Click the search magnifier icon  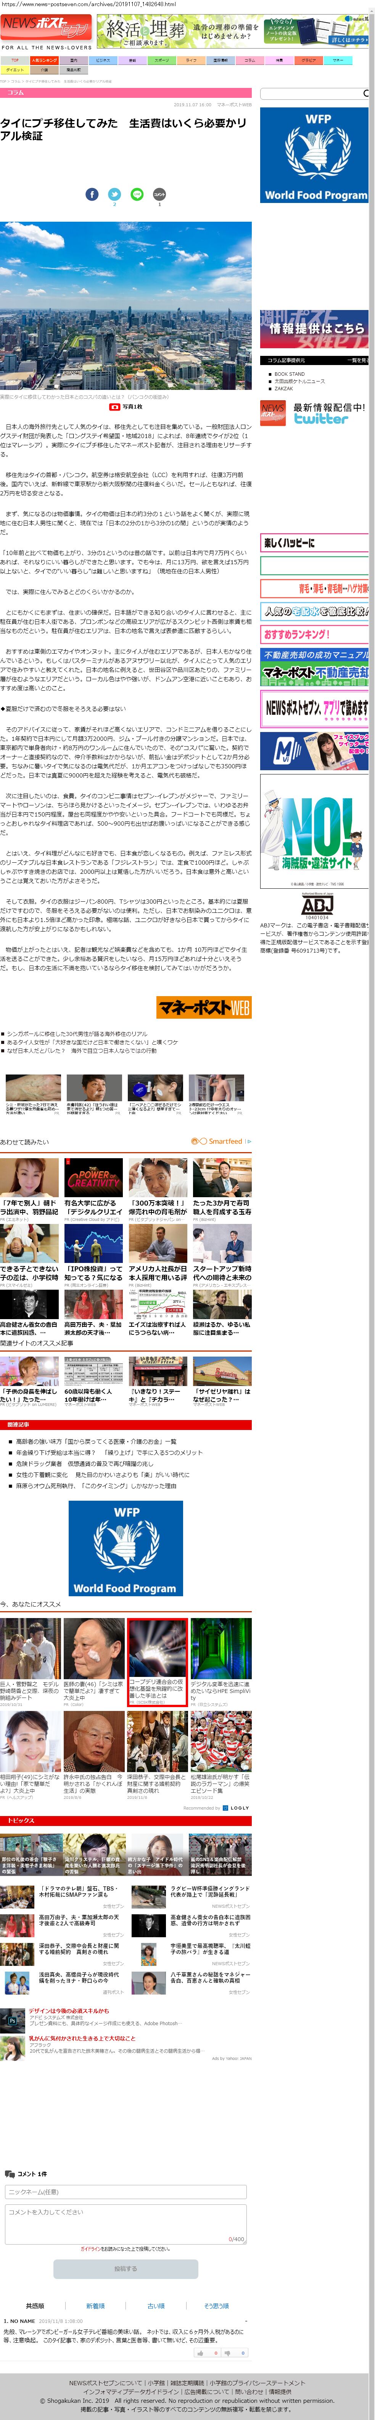tap(365, 94)
